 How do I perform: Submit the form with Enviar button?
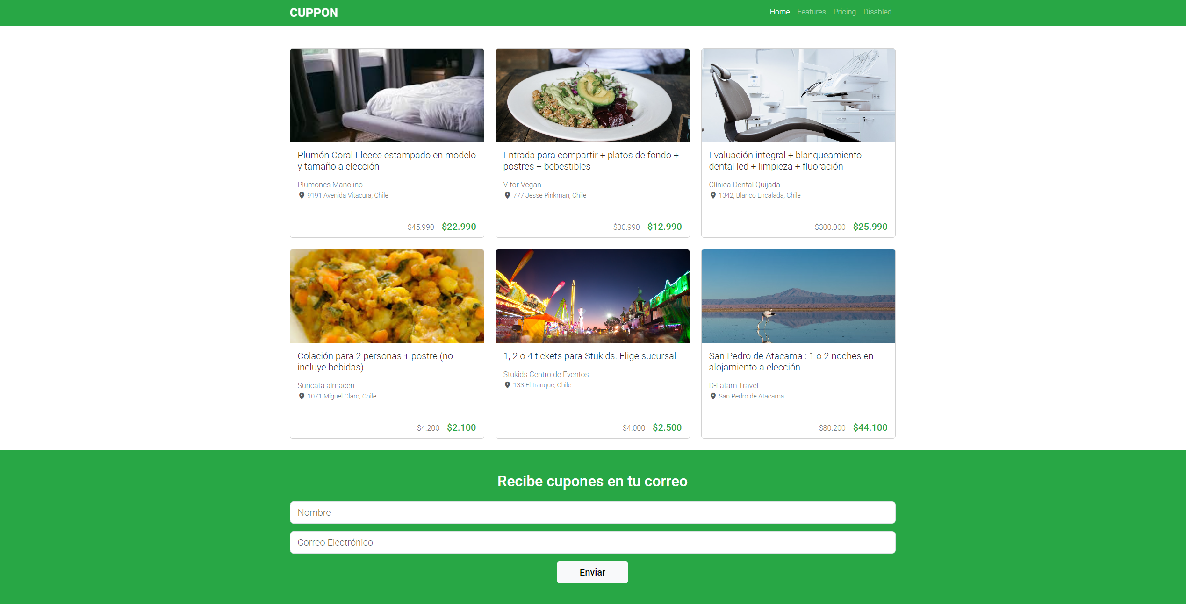point(592,572)
